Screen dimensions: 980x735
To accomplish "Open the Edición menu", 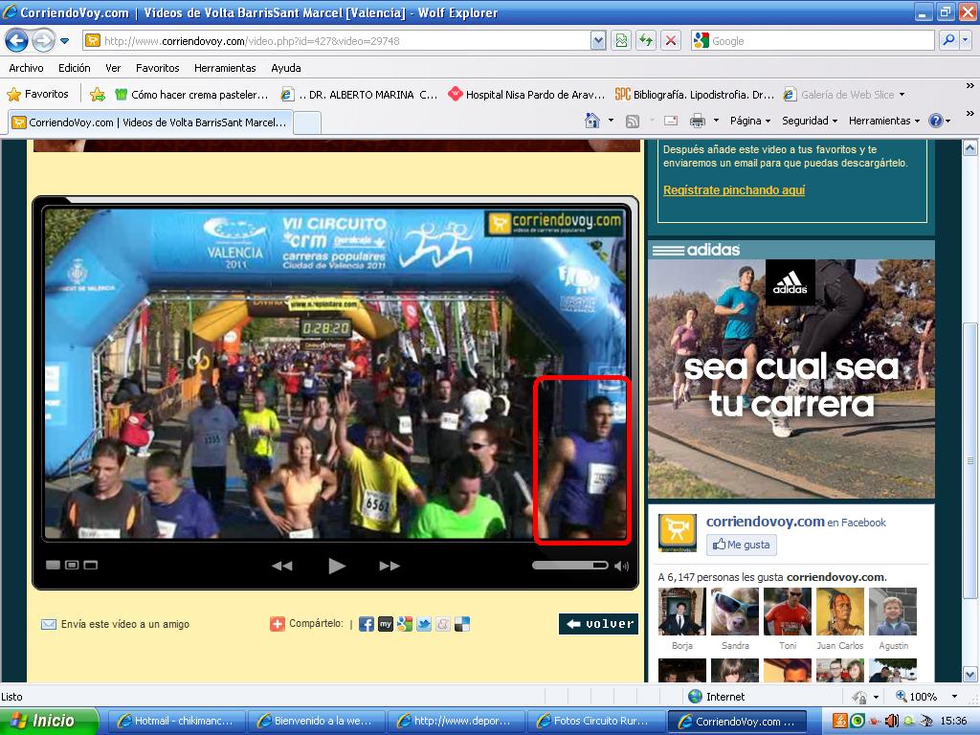I will (x=75, y=68).
